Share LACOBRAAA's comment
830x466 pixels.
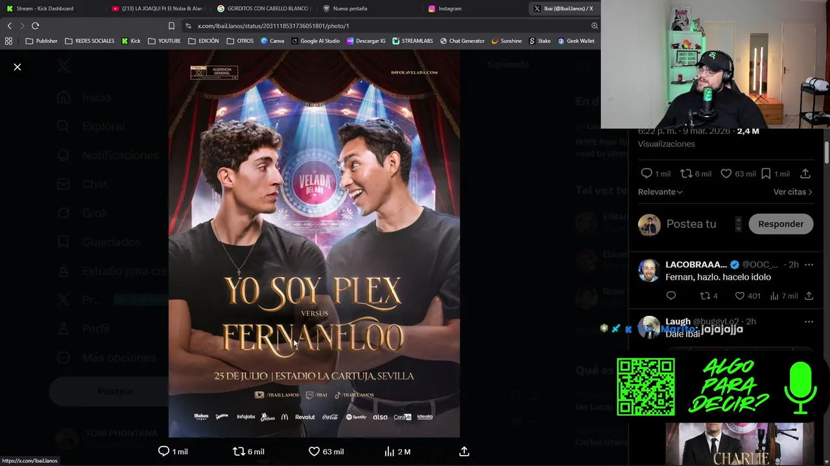[x=809, y=296]
